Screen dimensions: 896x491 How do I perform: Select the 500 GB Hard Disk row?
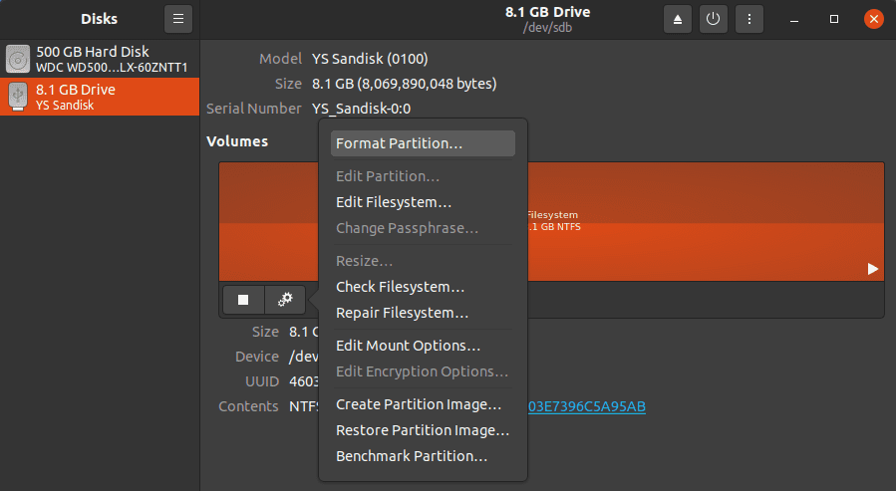pyautogui.click(x=100, y=59)
